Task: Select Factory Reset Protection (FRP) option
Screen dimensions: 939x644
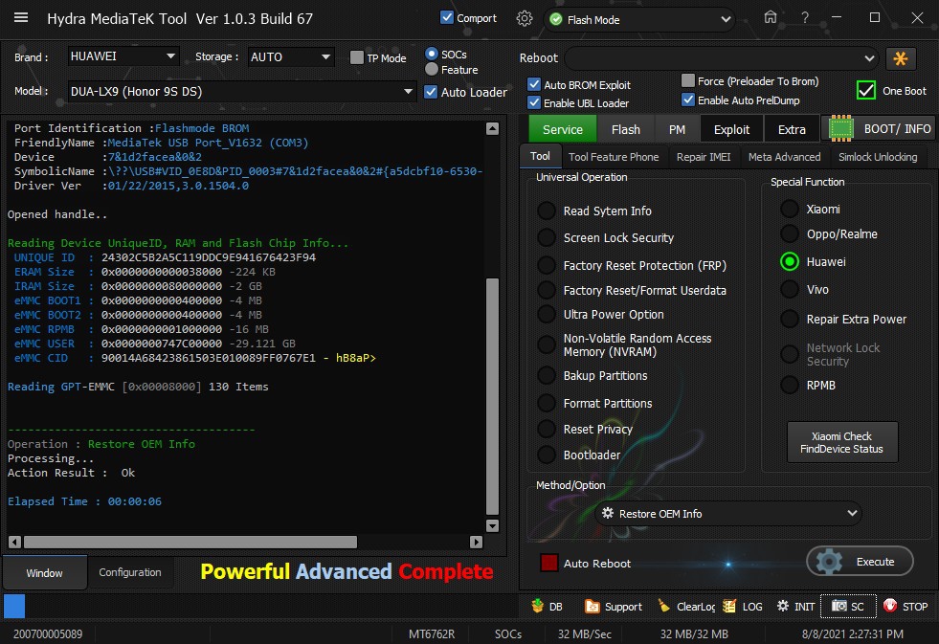Action: coord(547,265)
